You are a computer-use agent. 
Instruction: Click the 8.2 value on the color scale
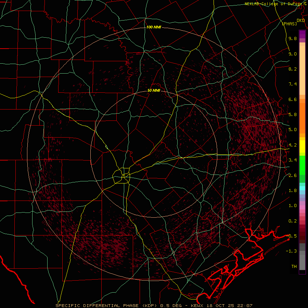click(x=293, y=69)
